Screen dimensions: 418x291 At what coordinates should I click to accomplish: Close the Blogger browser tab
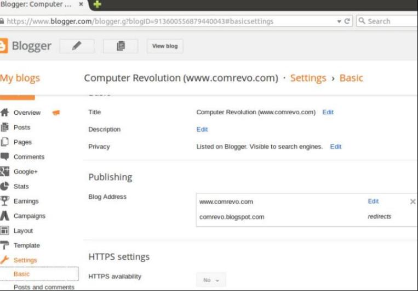tap(81, 4)
